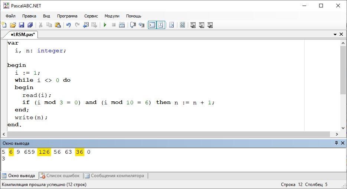The width and height of the screenshot is (347, 189).
Task: Click the horizontal scroll left arrow
Action: 4,134
